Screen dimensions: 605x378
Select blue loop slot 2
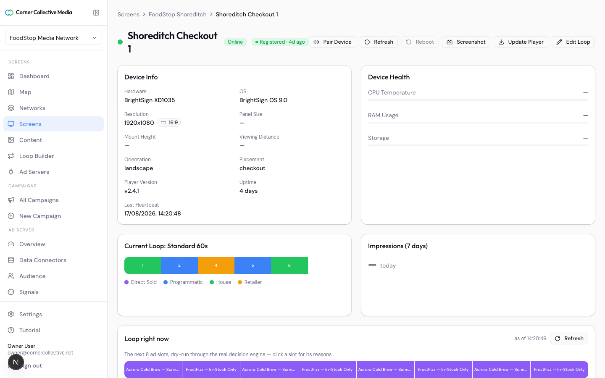(x=179, y=265)
